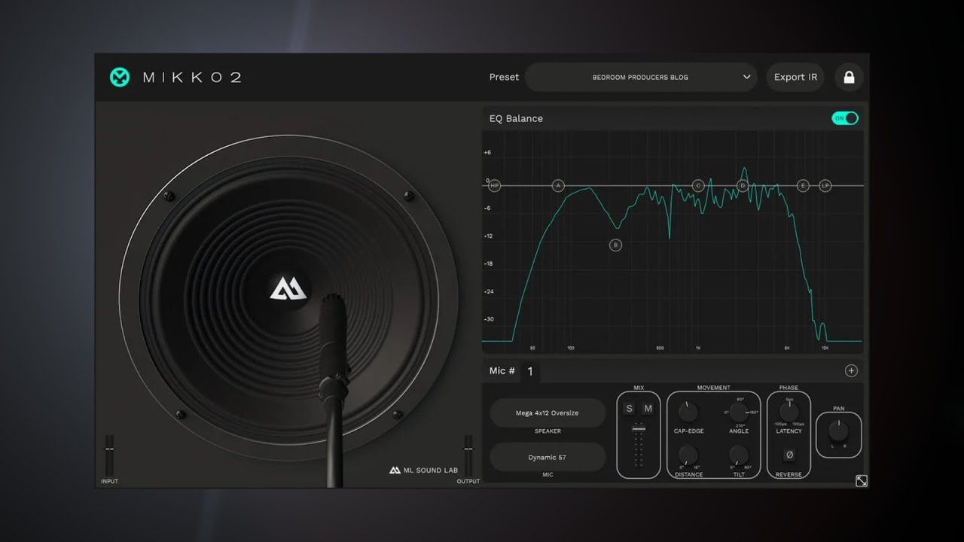Select EQ band node D
Image resolution: width=964 pixels, height=542 pixels.
coord(743,185)
